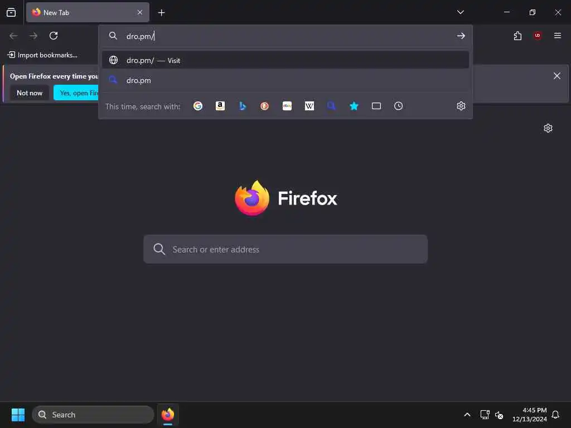Open the Extensions puzzle icon
This screenshot has height=428, width=571.
point(517,36)
